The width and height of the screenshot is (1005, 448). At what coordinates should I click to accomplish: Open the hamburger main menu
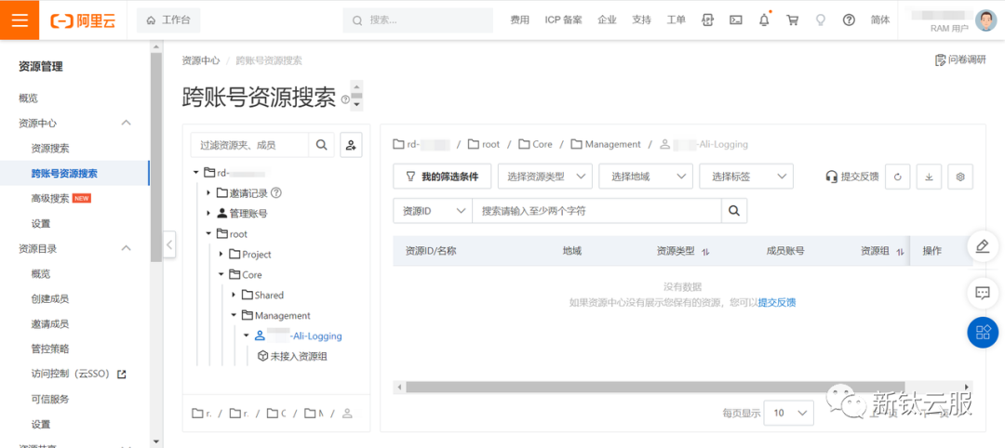[x=20, y=20]
